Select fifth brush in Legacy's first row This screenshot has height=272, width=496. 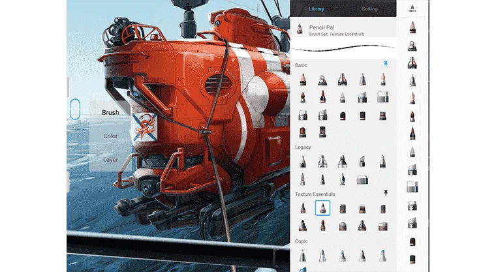pyautogui.click(x=383, y=161)
